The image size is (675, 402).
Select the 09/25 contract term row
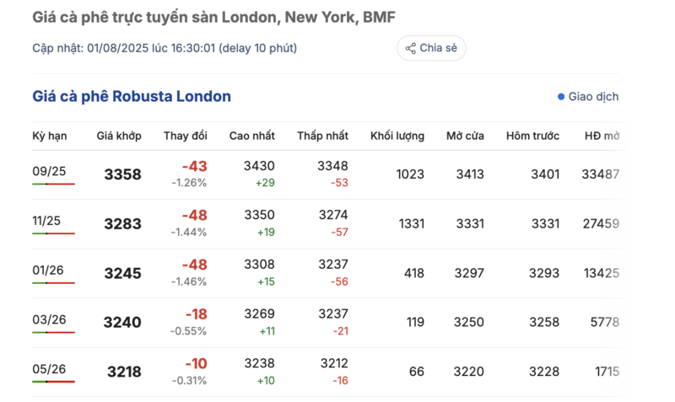pos(327,174)
